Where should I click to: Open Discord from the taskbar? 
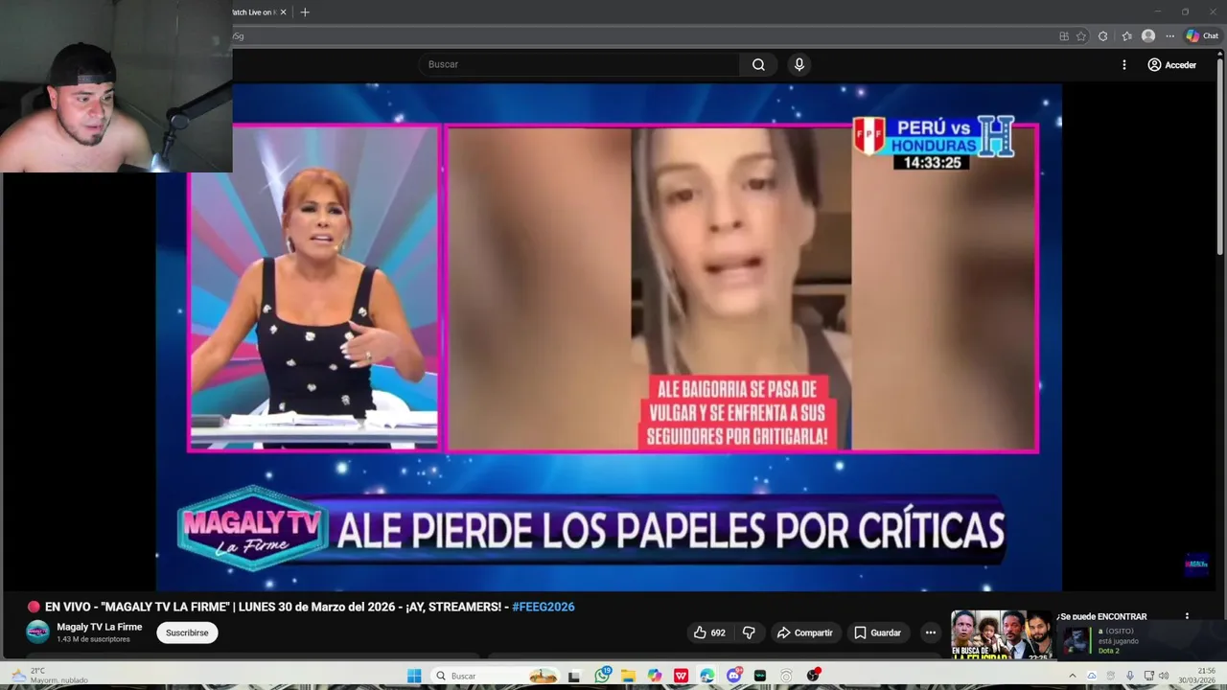tap(734, 676)
